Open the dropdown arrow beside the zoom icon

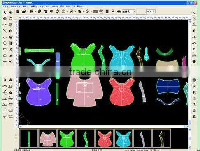[67, 11]
